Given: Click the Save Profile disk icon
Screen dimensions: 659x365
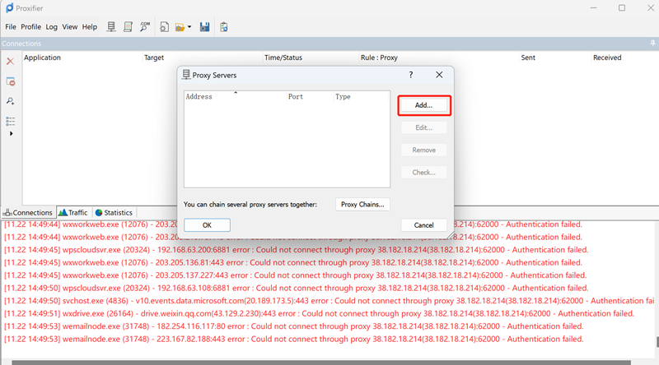Looking at the screenshot, I should 204,27.
